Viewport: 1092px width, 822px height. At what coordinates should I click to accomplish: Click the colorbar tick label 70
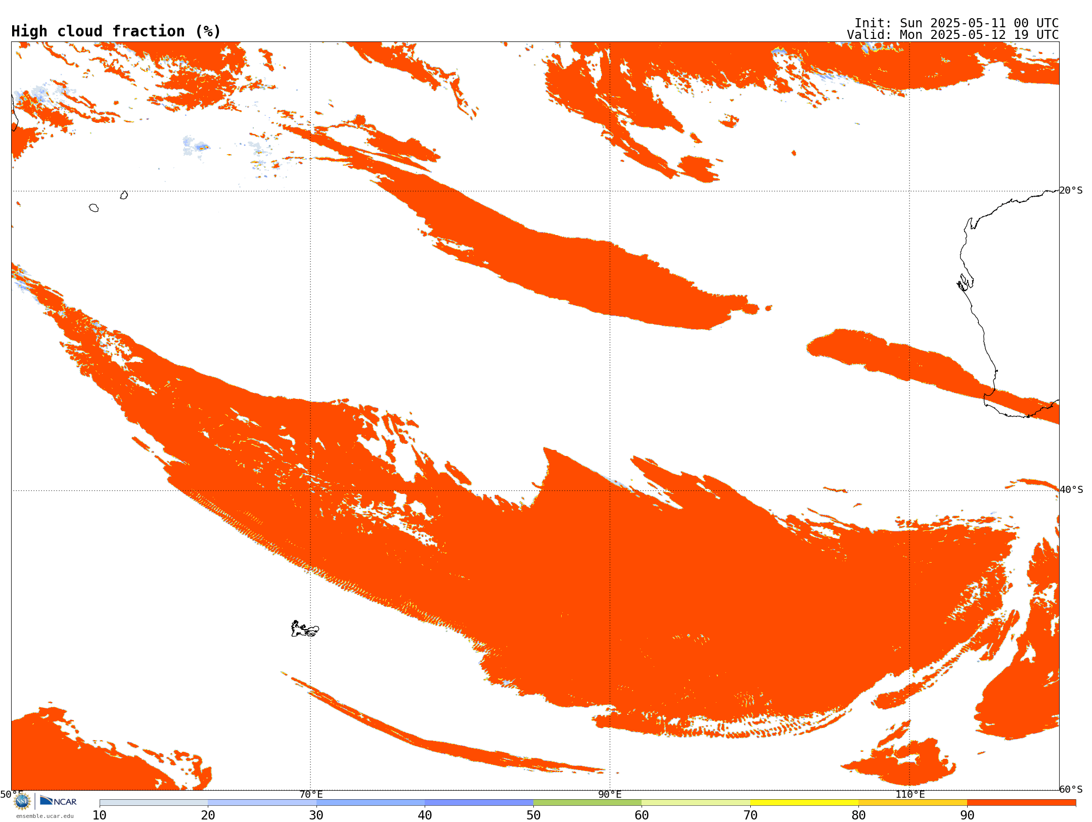(x=750, y=815)
